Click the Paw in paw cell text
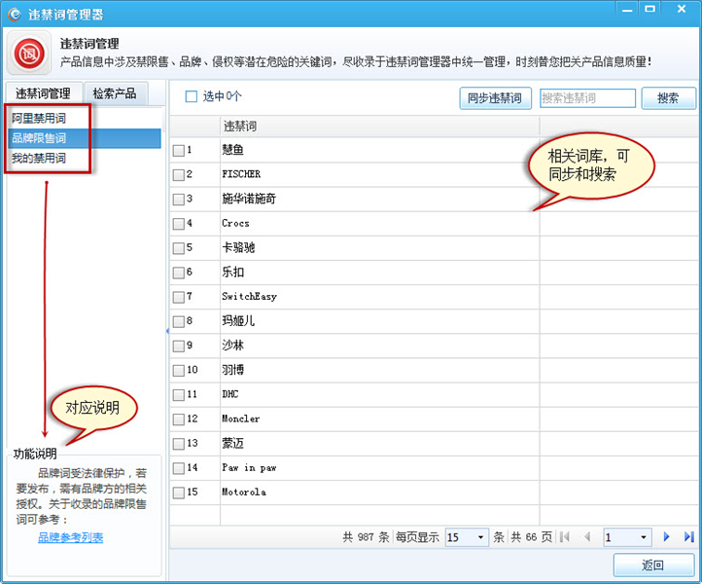 tap(249, 467)
